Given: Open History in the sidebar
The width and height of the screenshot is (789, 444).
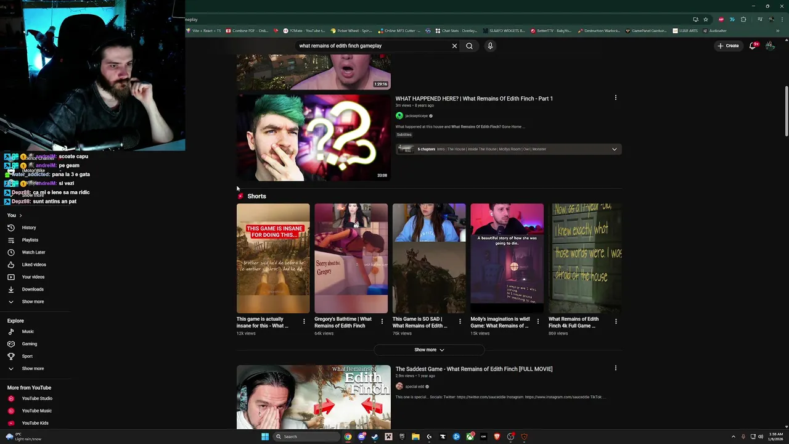Looking at the screenshot, I should tap(29, 228).
